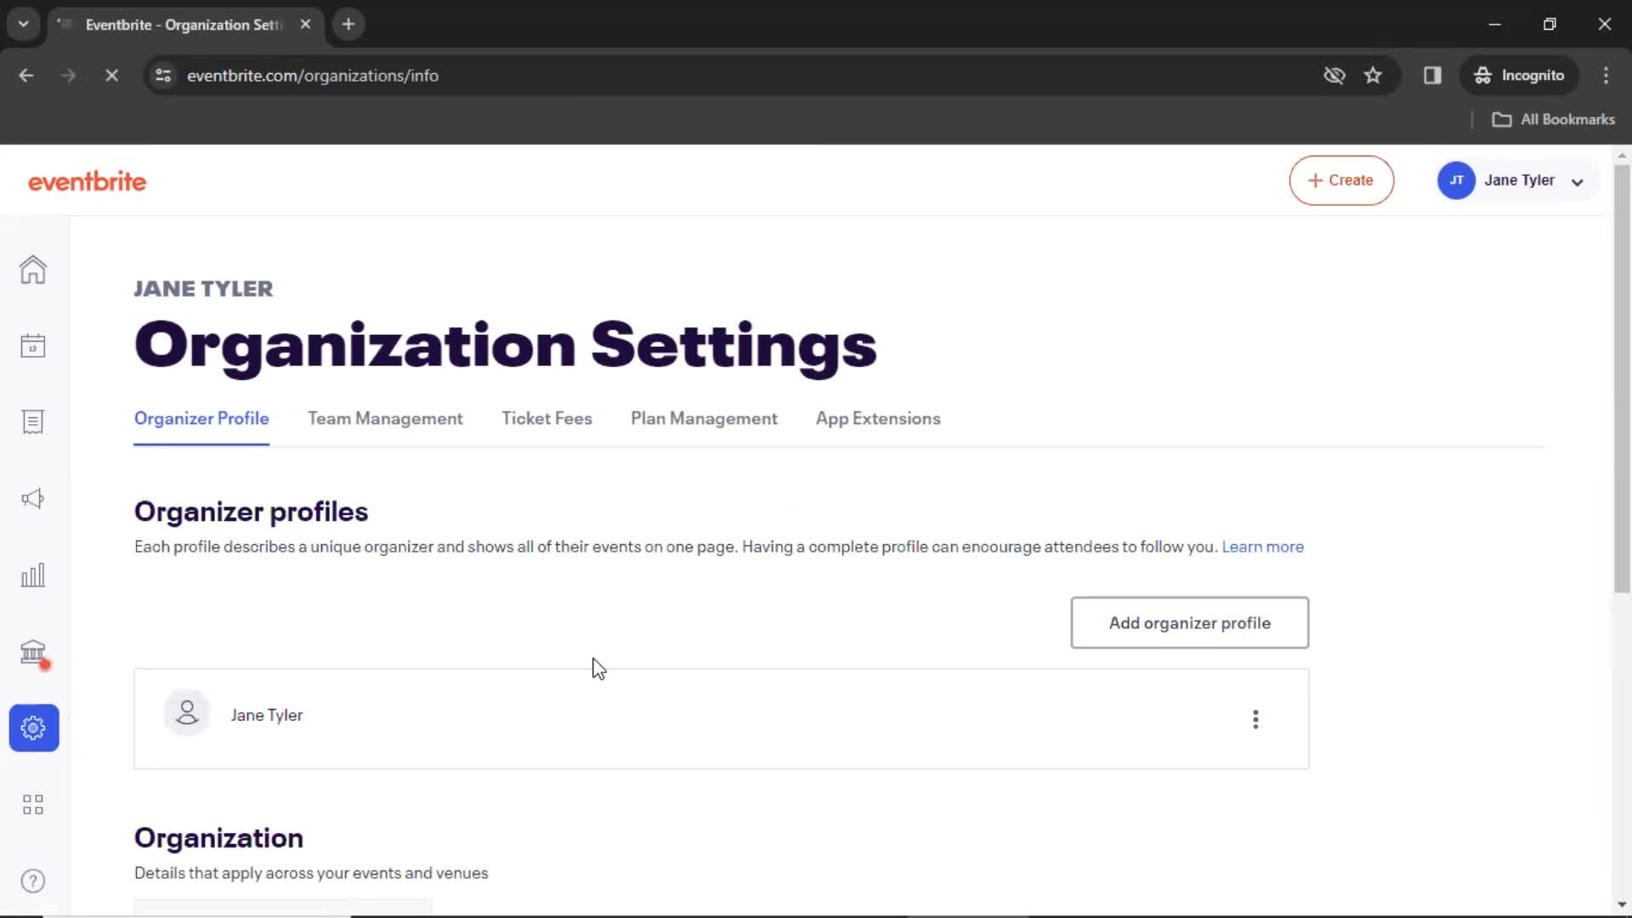
Task: Click the help question mark icon
Action: [31, 881]
